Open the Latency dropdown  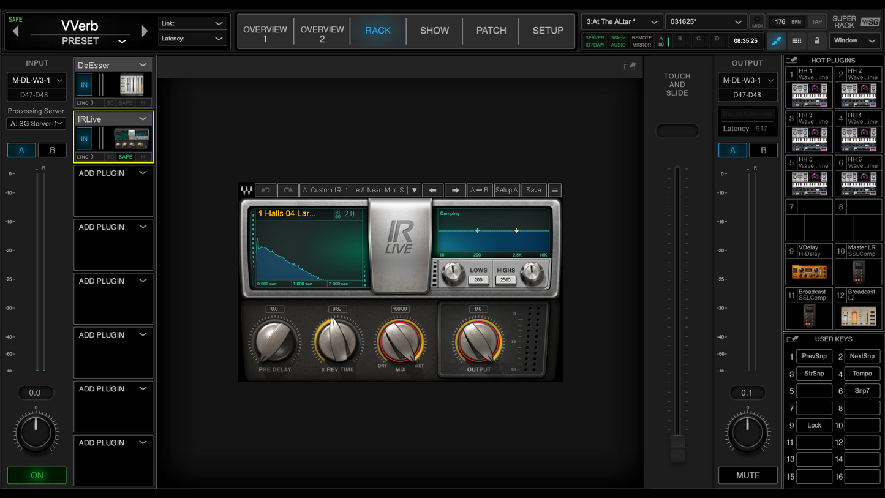[x=192, y=39]
